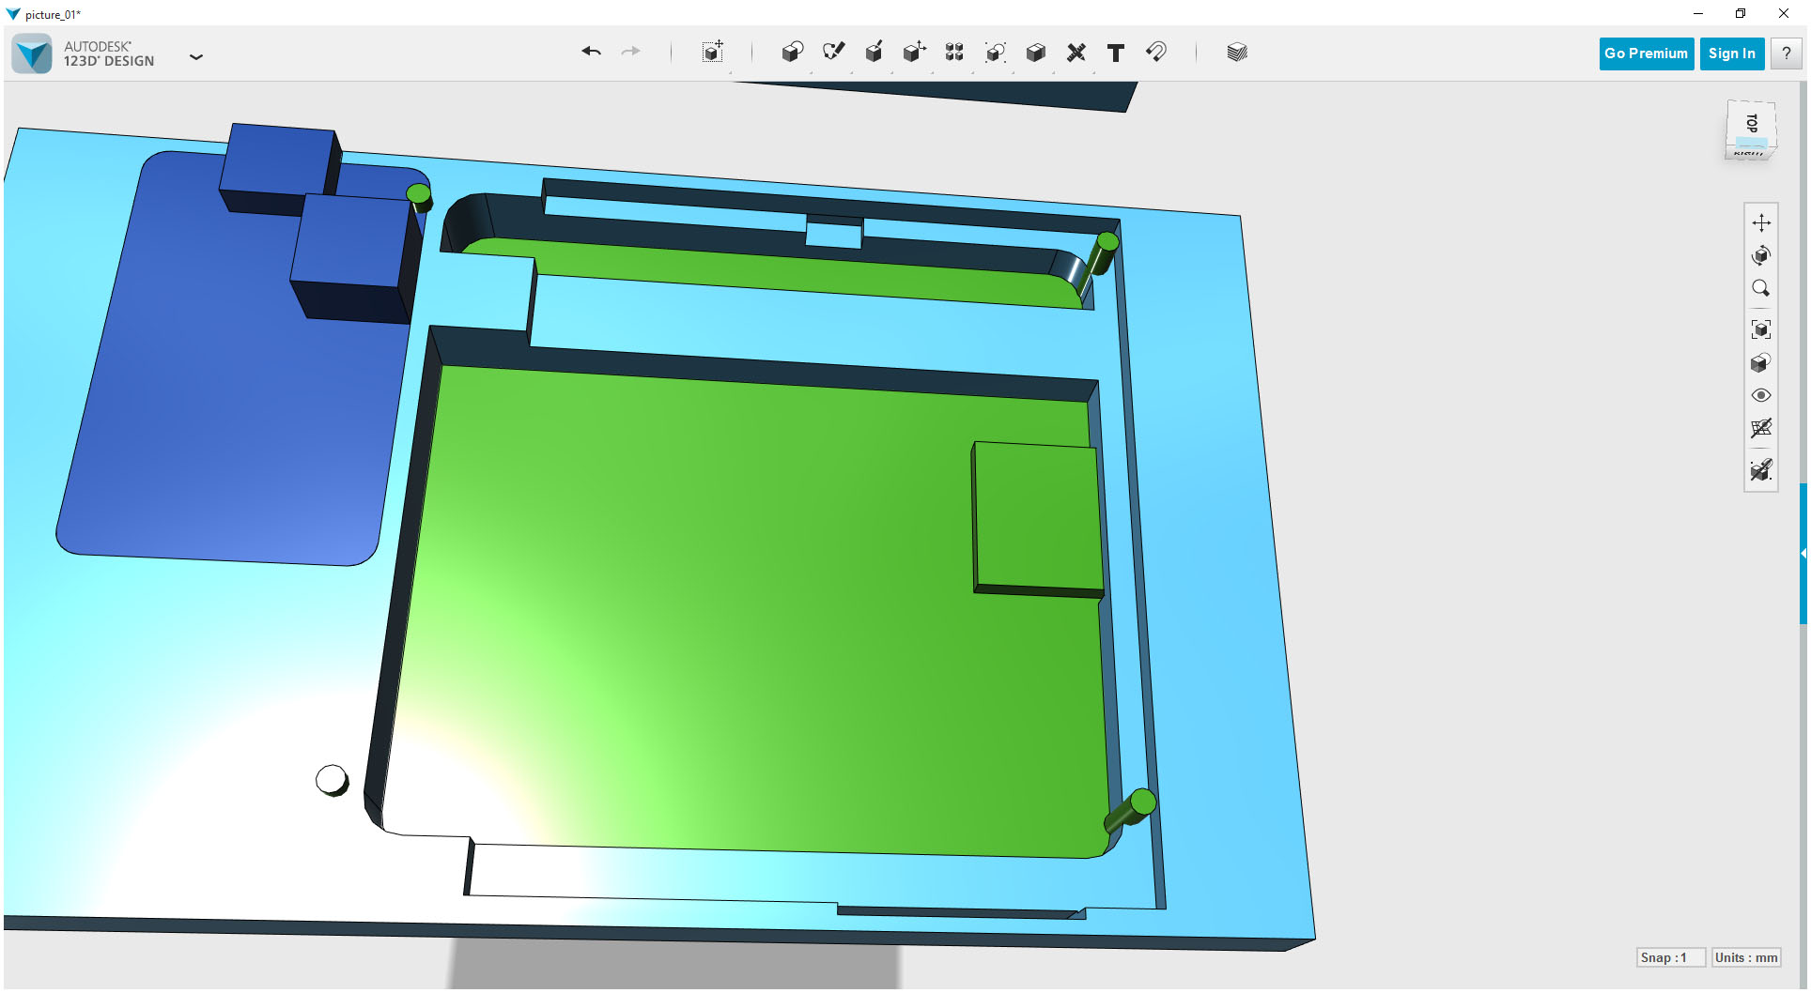Image resolution: width=1811 pixels, height=993 pixels.
Task: Toggle hide solids in the sidebar
Action: tap(1761, 470)
